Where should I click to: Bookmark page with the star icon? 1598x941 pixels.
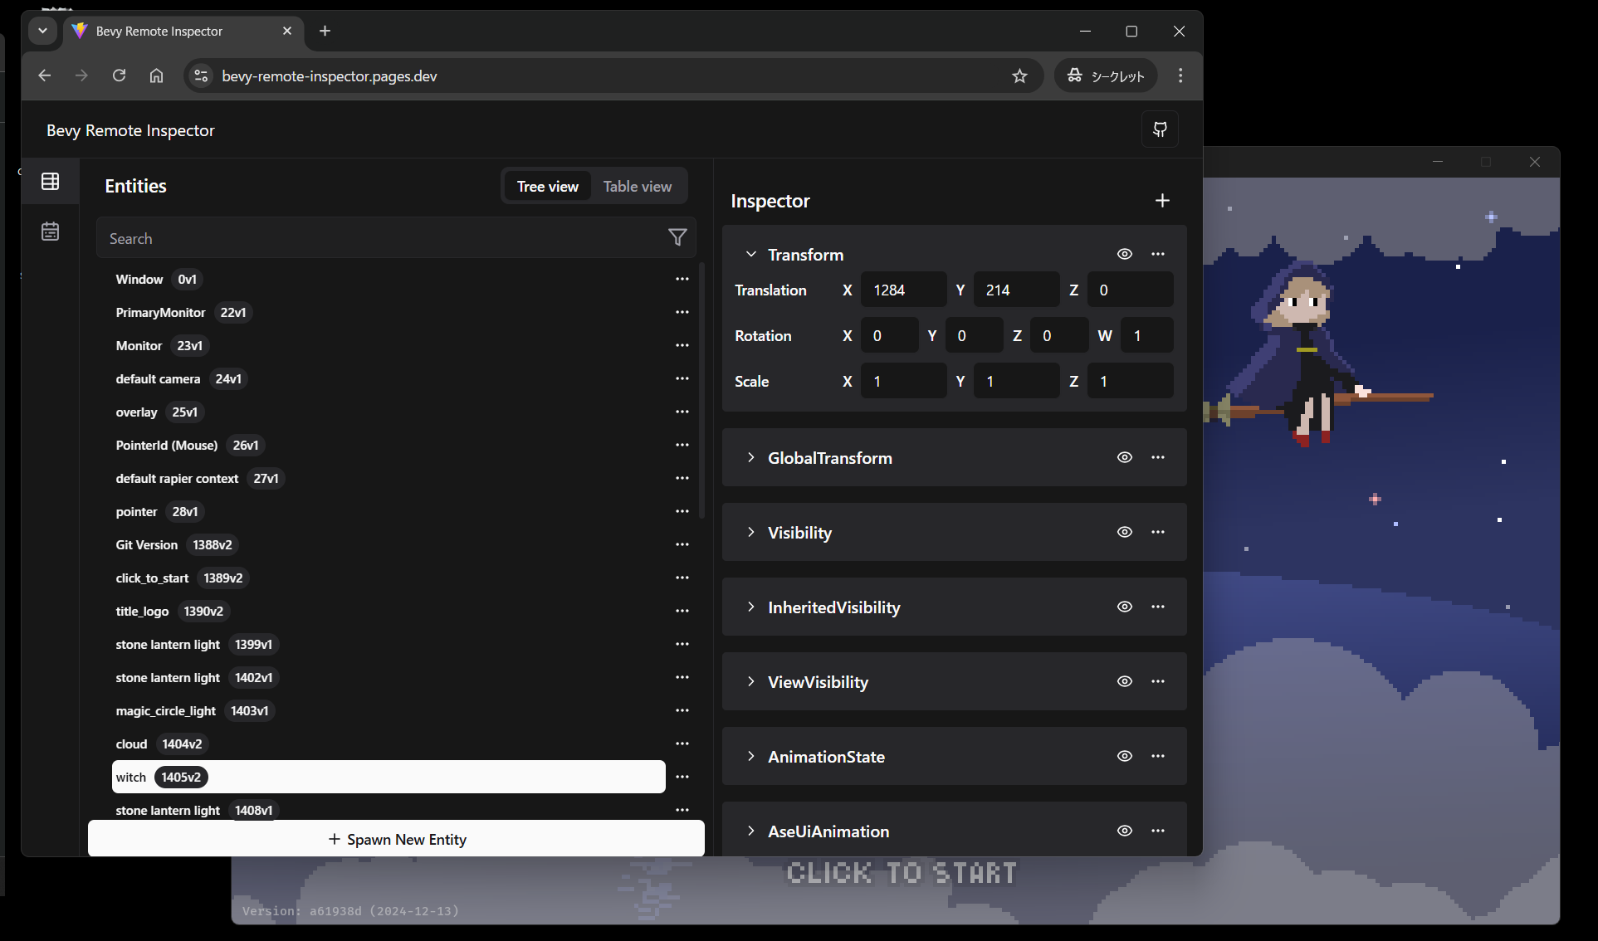click(1019, 76)
